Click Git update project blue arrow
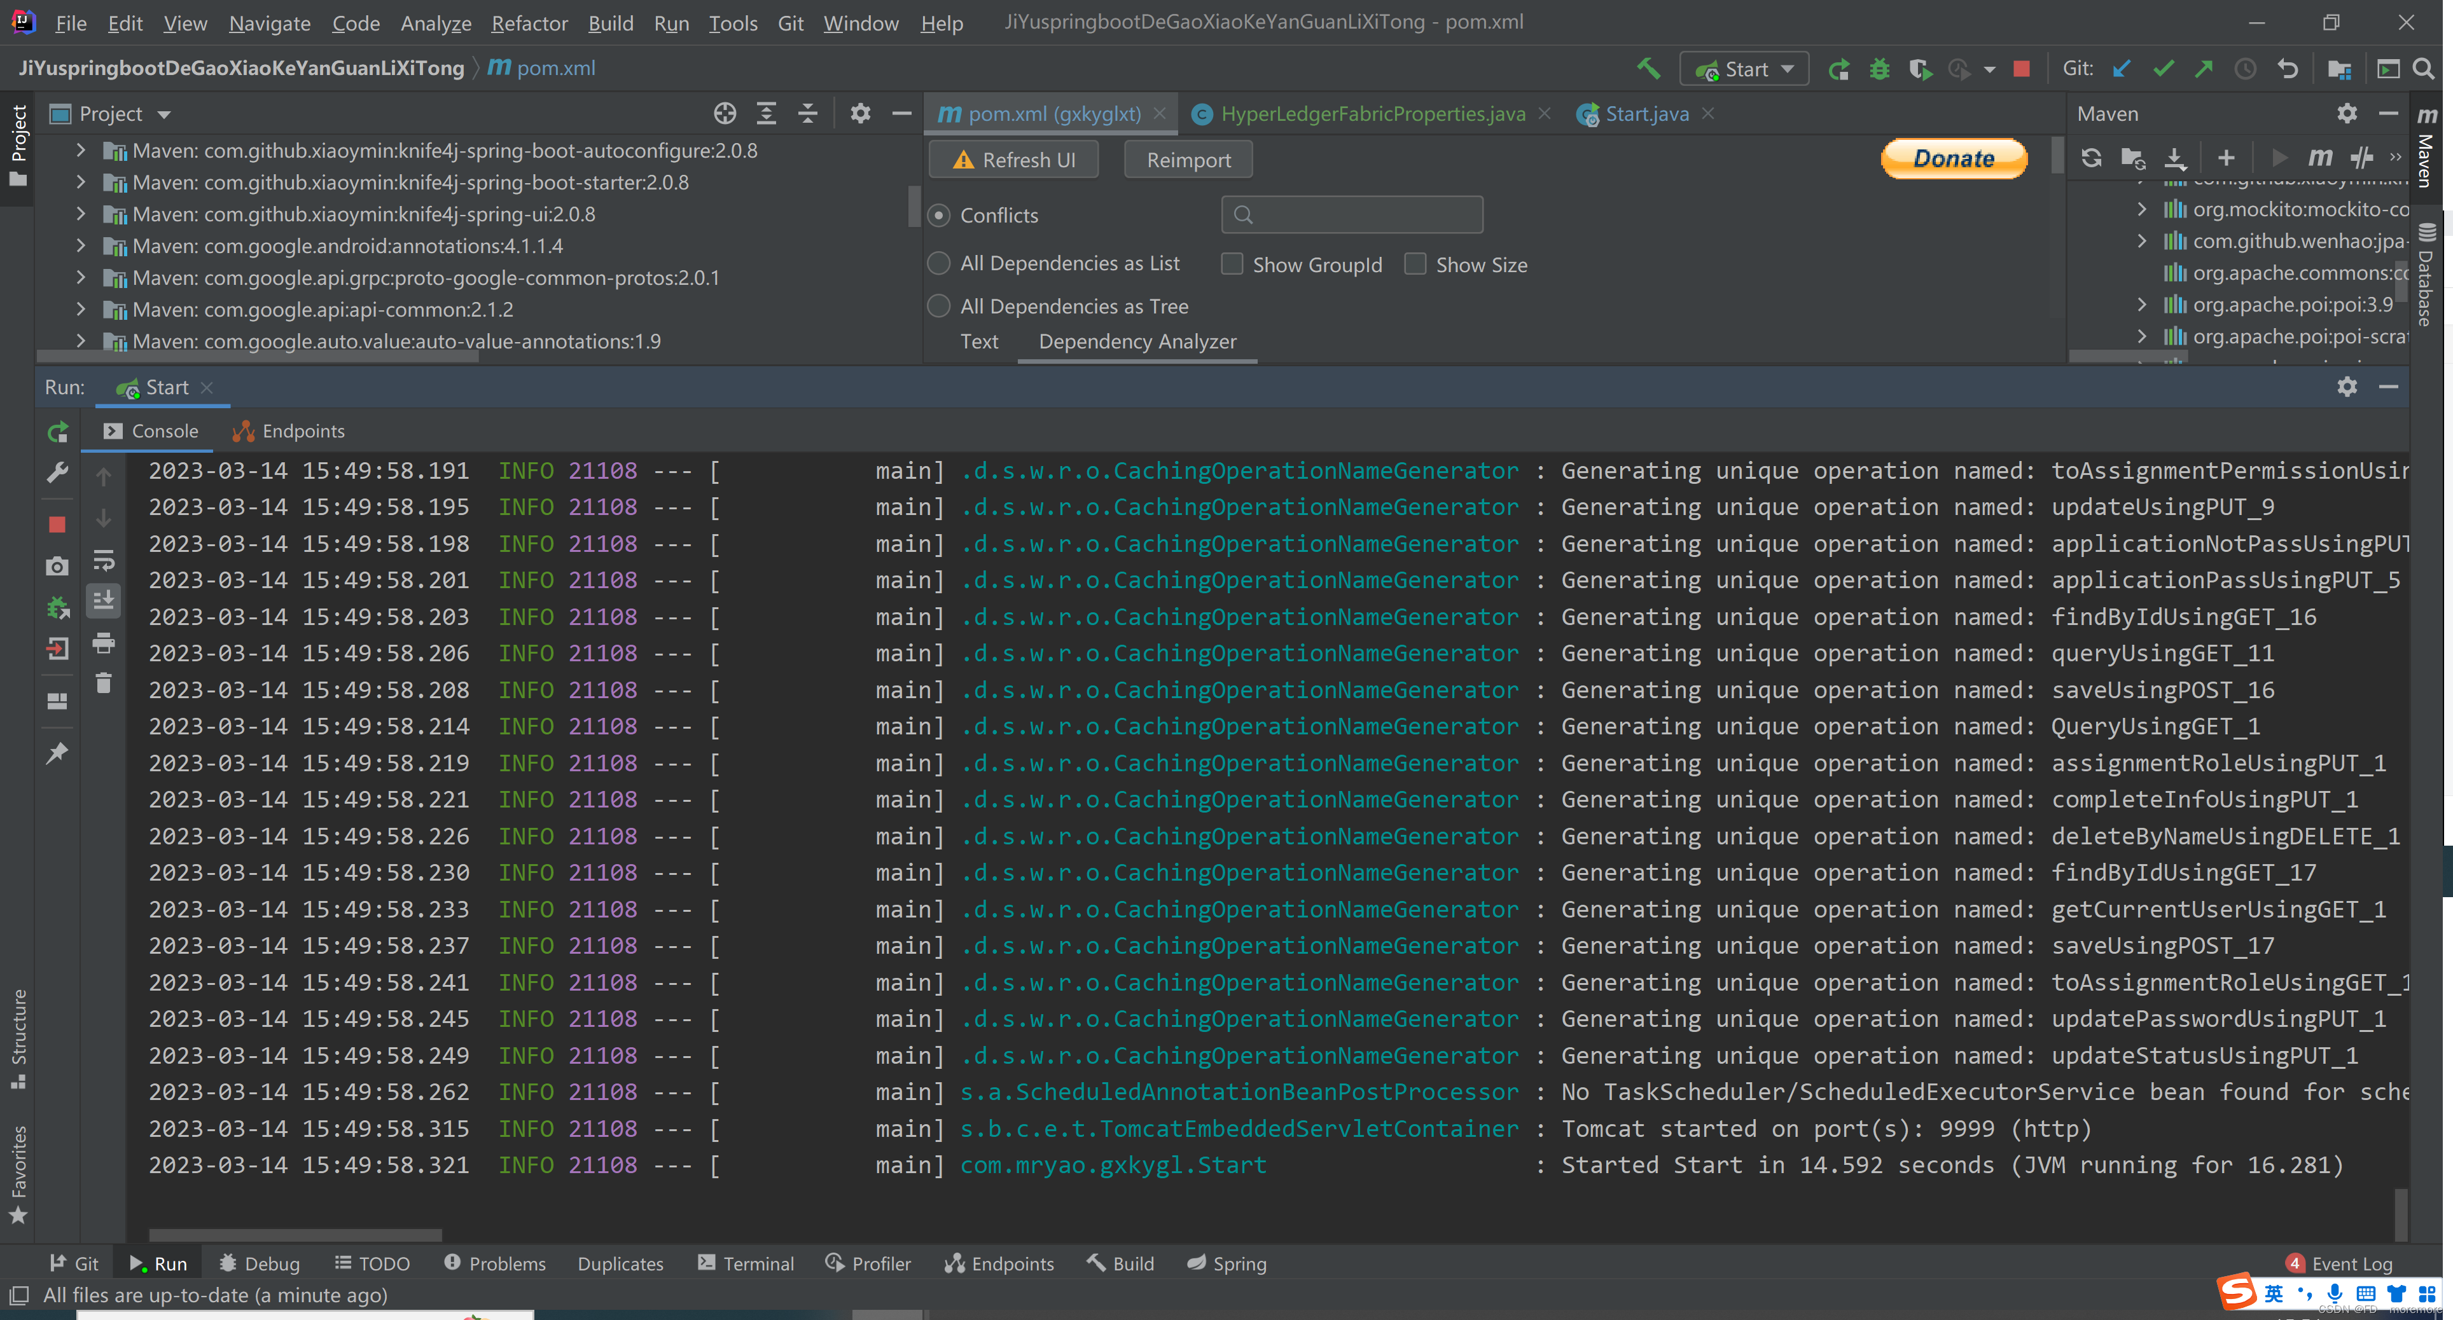Image resolution: width=2453 pixels, height=1320 pixels. 2122,69
